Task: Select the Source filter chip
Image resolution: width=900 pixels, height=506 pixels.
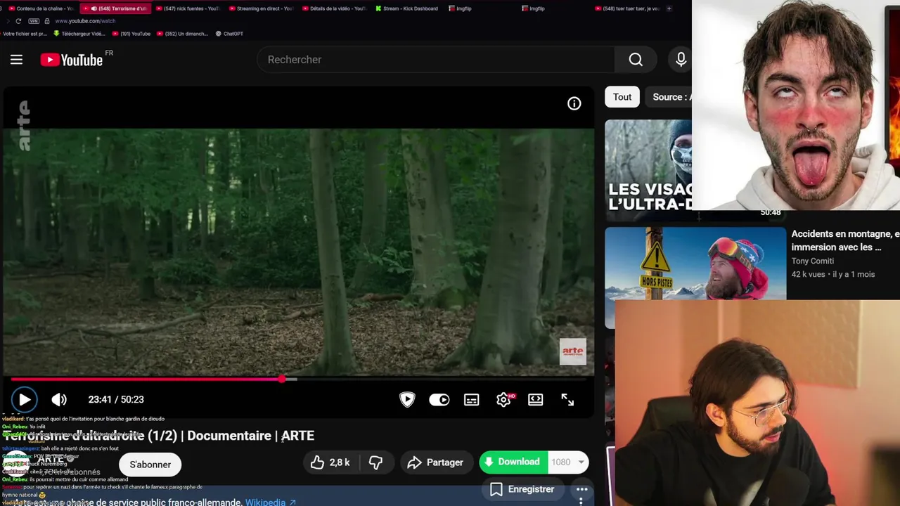Action: click(669, 97)
